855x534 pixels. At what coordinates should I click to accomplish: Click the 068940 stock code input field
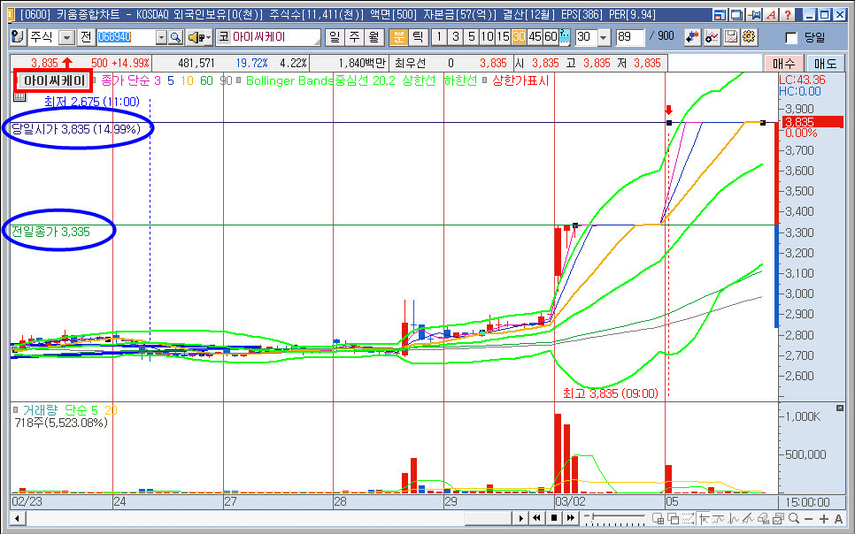pos(126,37)
